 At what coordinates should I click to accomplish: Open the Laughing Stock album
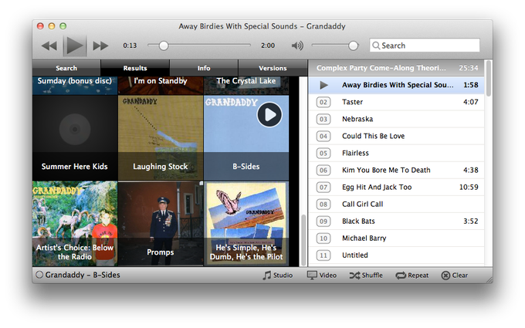point(161,138)
